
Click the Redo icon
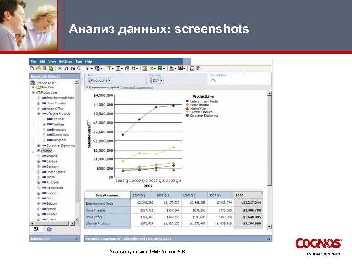73,68
